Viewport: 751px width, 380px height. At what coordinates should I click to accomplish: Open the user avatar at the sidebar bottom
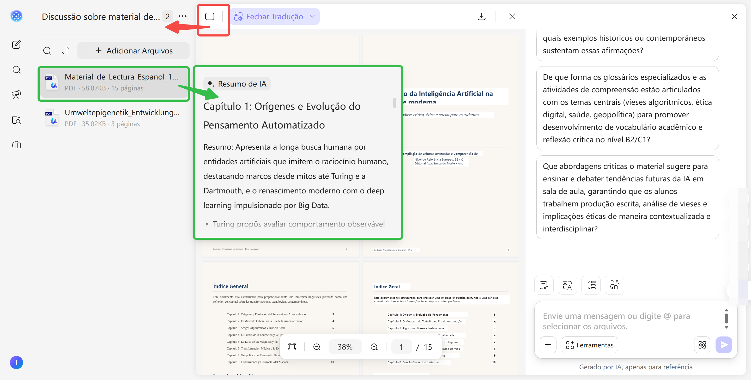pyautogui.click(x=16, y=363)
